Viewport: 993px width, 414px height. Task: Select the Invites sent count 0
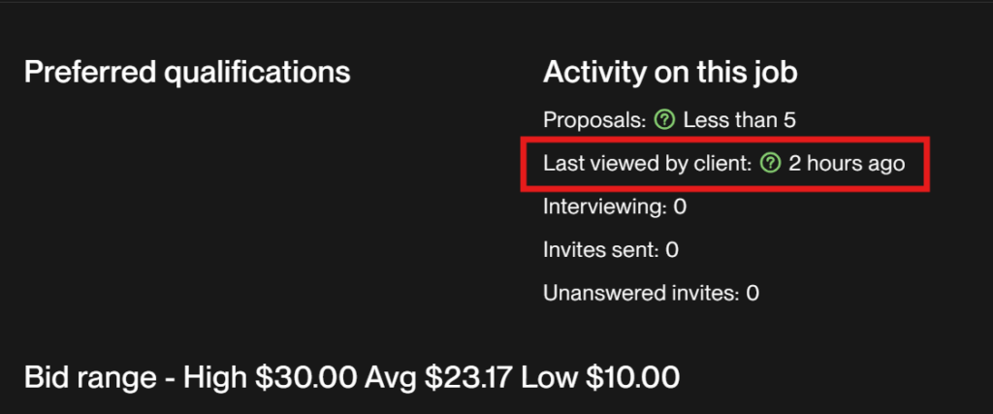pos(672,249)
